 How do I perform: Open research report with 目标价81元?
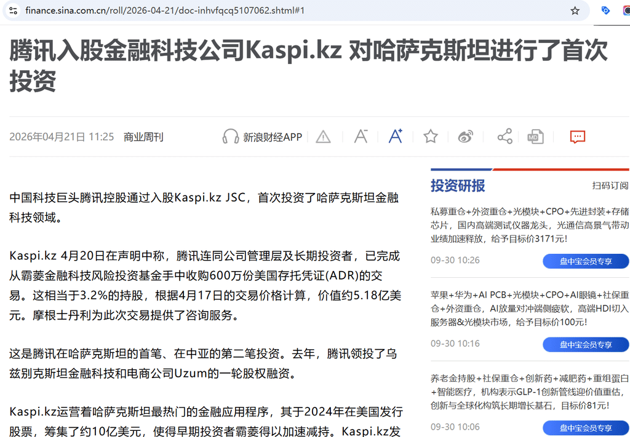tap(530, 392)
